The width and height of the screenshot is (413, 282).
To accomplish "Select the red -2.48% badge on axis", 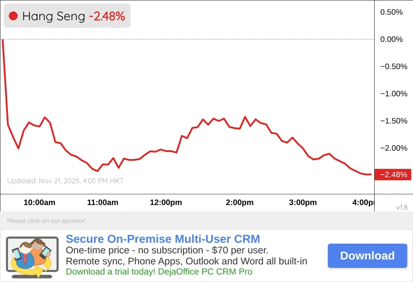I will tap(393, 175).
